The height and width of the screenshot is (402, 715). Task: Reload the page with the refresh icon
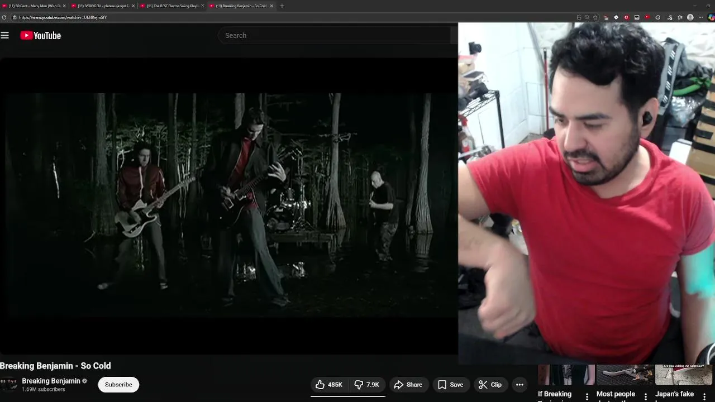[4, 17]
